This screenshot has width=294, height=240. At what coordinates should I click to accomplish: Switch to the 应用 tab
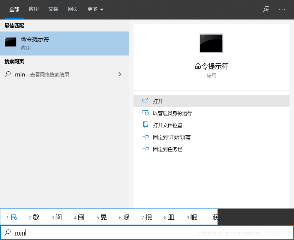point(34,9)
